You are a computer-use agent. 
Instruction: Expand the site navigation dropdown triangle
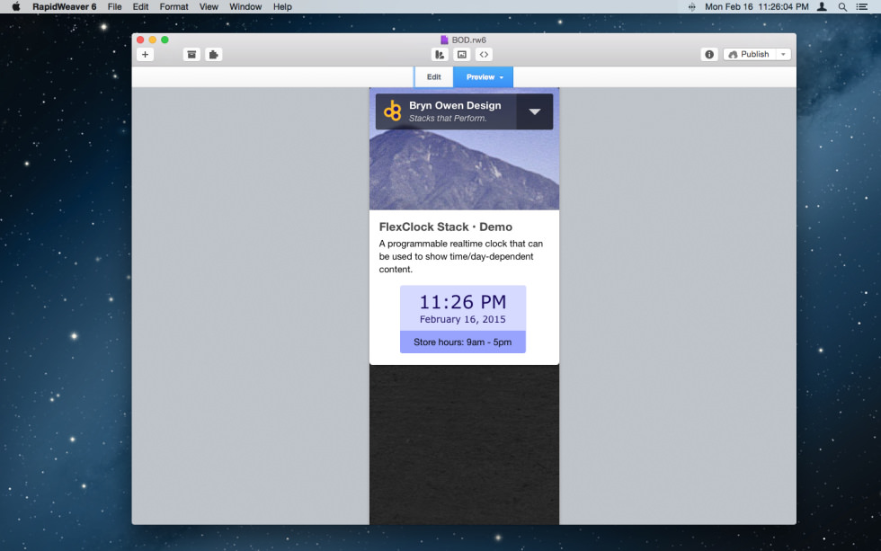(535, 111)
